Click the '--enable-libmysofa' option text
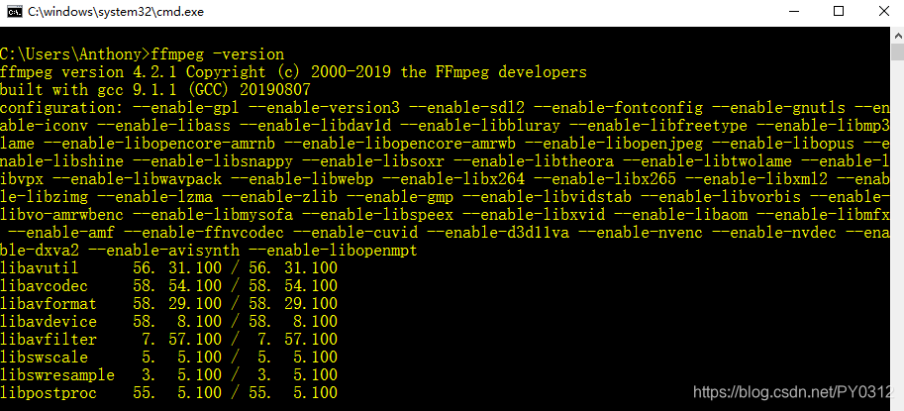904x411 pixels. pos(213,215)
